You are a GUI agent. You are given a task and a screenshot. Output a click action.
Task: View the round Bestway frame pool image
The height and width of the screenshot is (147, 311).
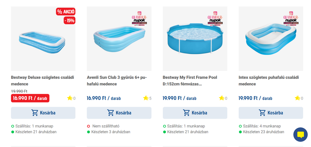(195, 39)
